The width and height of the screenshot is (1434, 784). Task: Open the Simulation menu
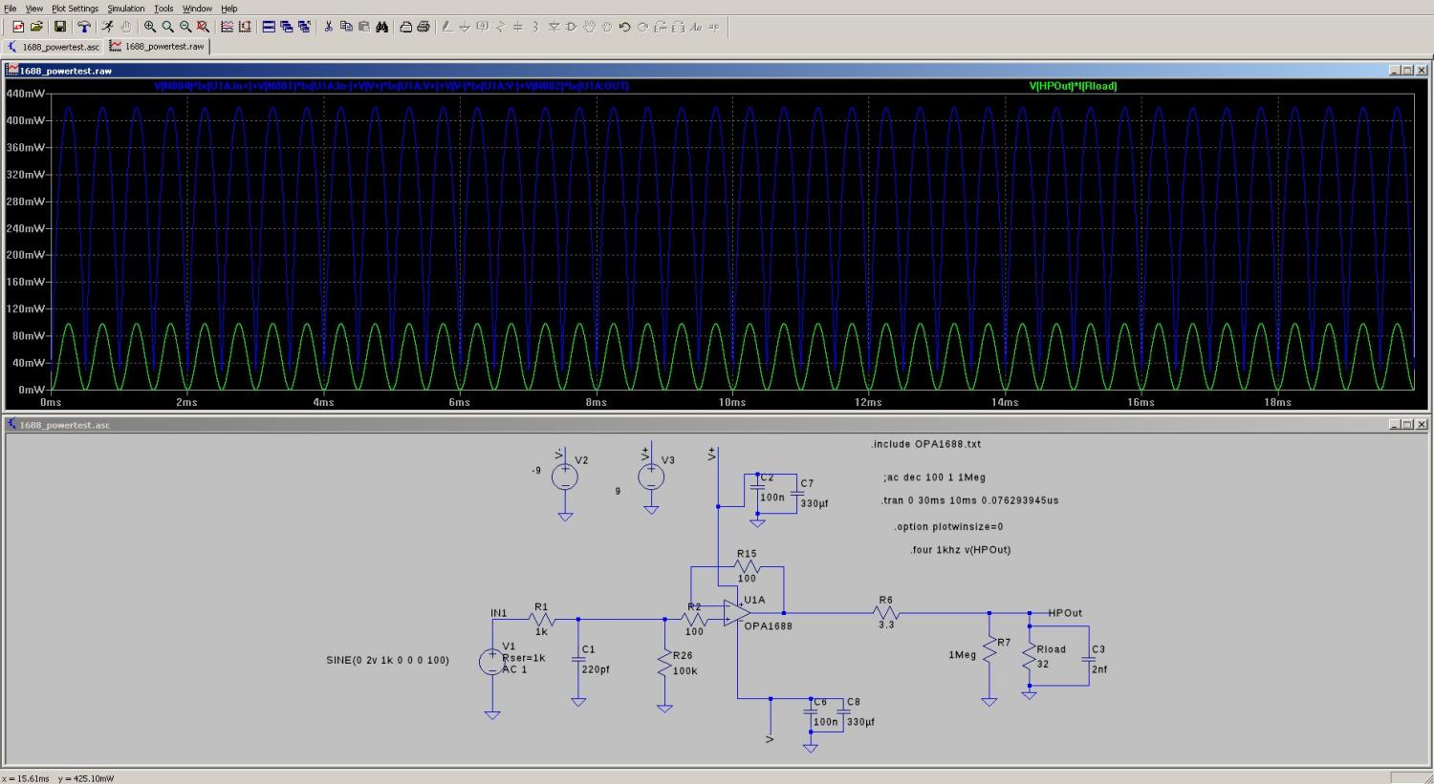(126, 9)
